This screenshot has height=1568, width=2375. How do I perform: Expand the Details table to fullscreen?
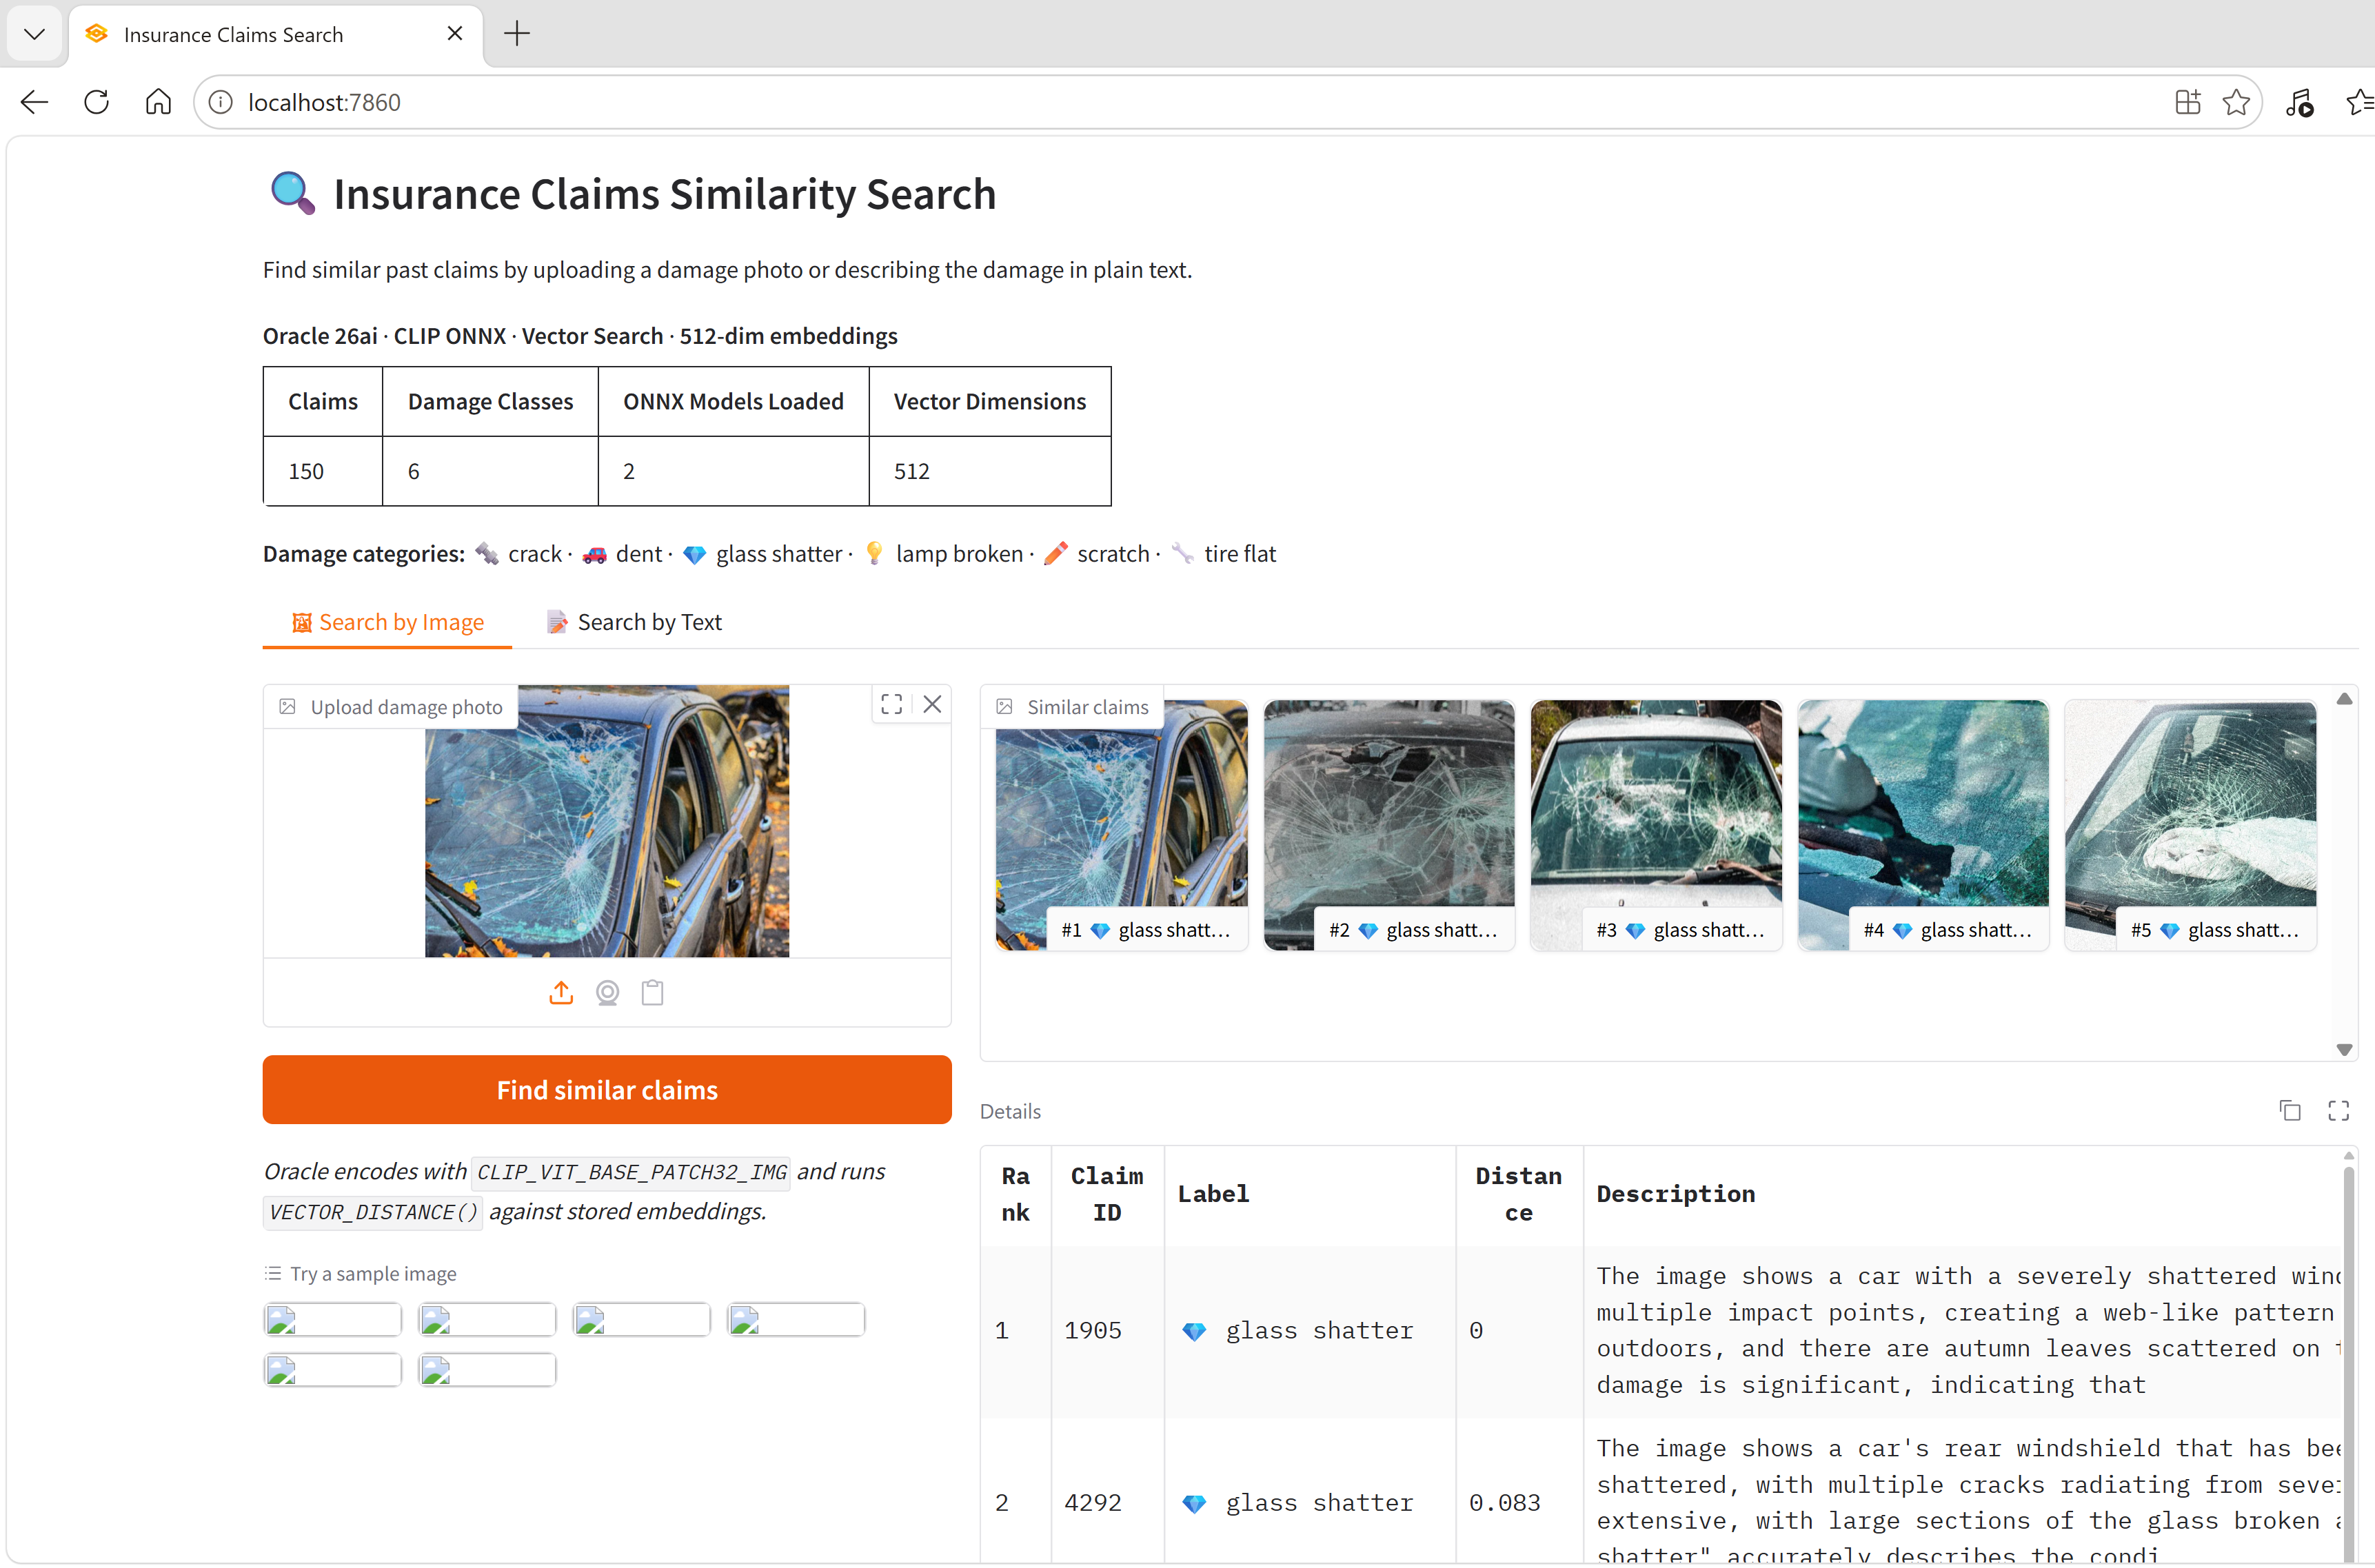click(2338, 1110)
